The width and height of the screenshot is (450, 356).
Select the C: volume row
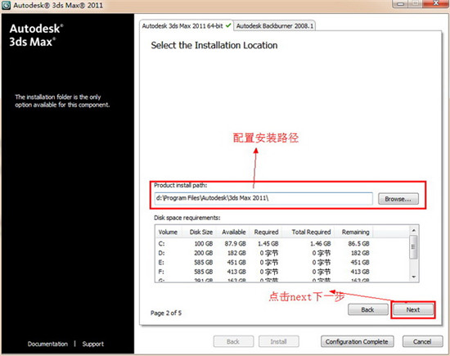pyautogui.click(x=264, y=244)
